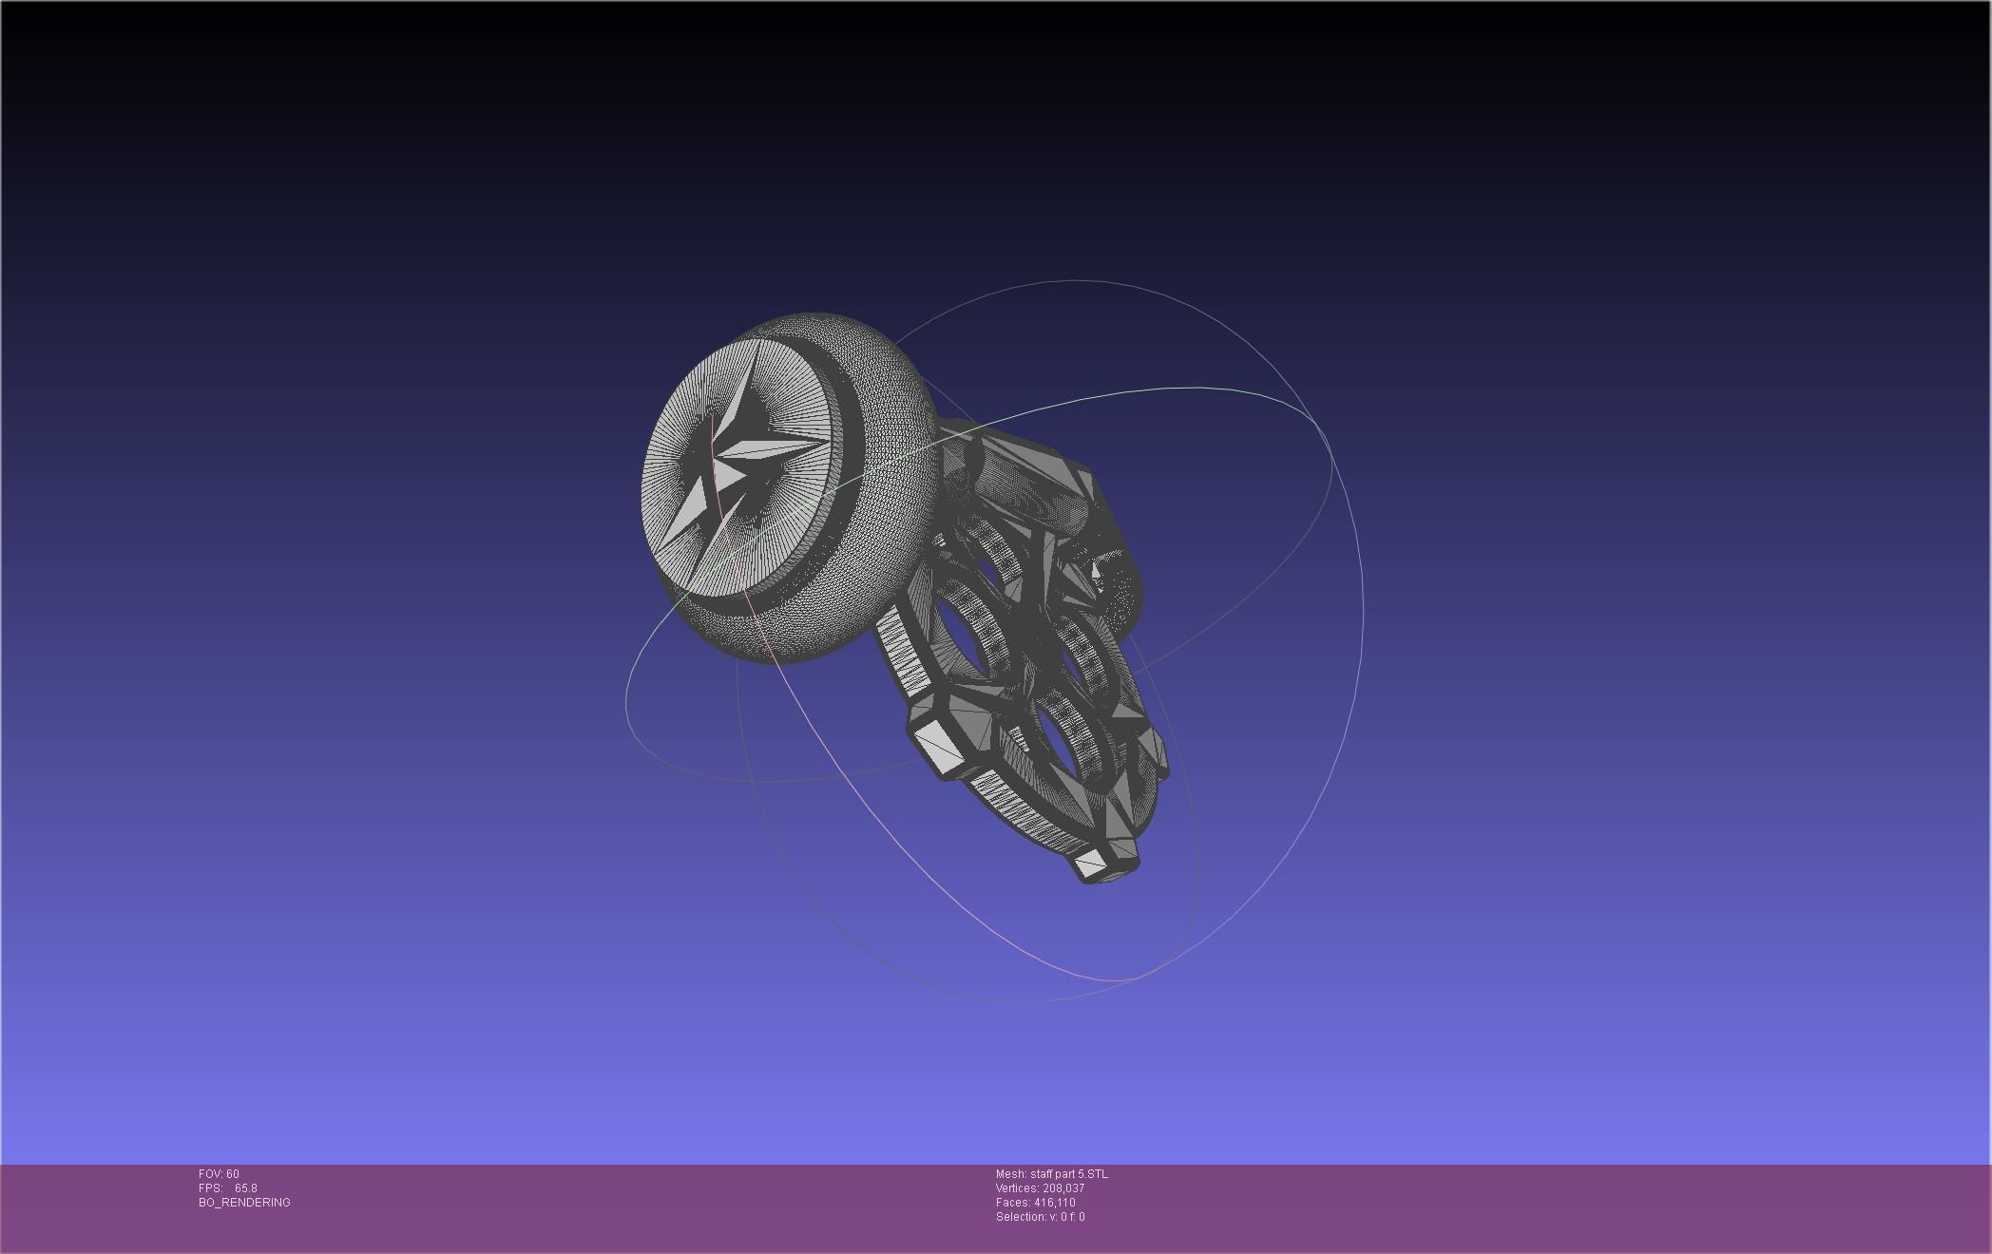This screenshot has width=1992, height=1254.
Task: Click the Mesh: staff part 5.STL label
Action: 1051,1174
